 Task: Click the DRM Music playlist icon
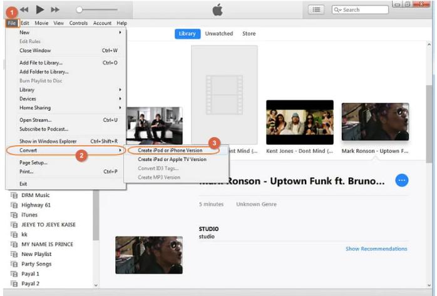pos(14,195)
